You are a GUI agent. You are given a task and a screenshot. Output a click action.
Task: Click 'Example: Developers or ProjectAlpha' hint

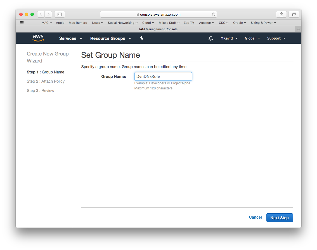(162, 83)
